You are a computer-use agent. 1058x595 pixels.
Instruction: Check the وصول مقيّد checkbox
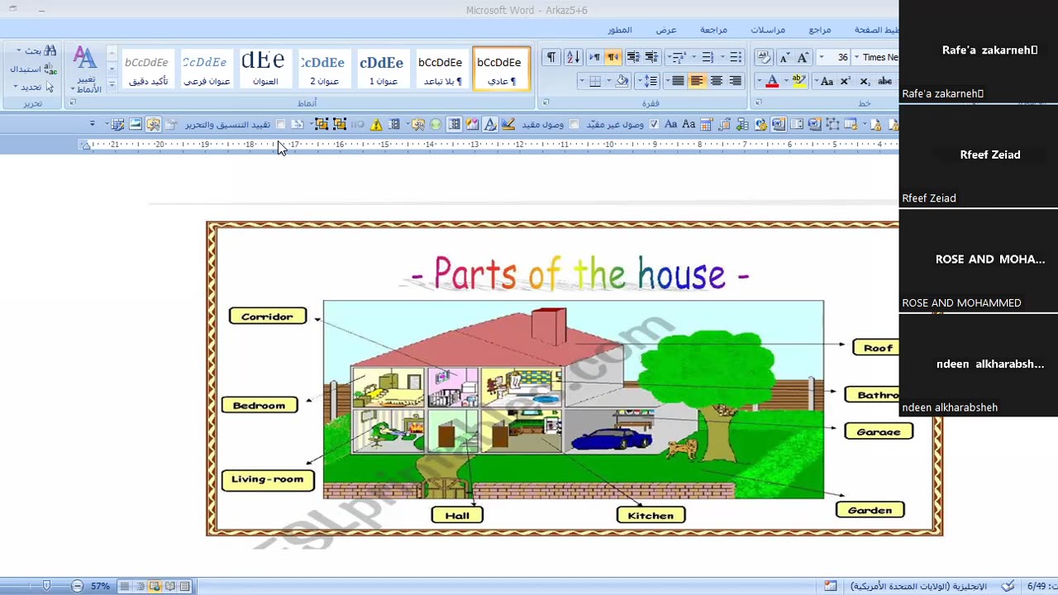click(x=574, y=124)
